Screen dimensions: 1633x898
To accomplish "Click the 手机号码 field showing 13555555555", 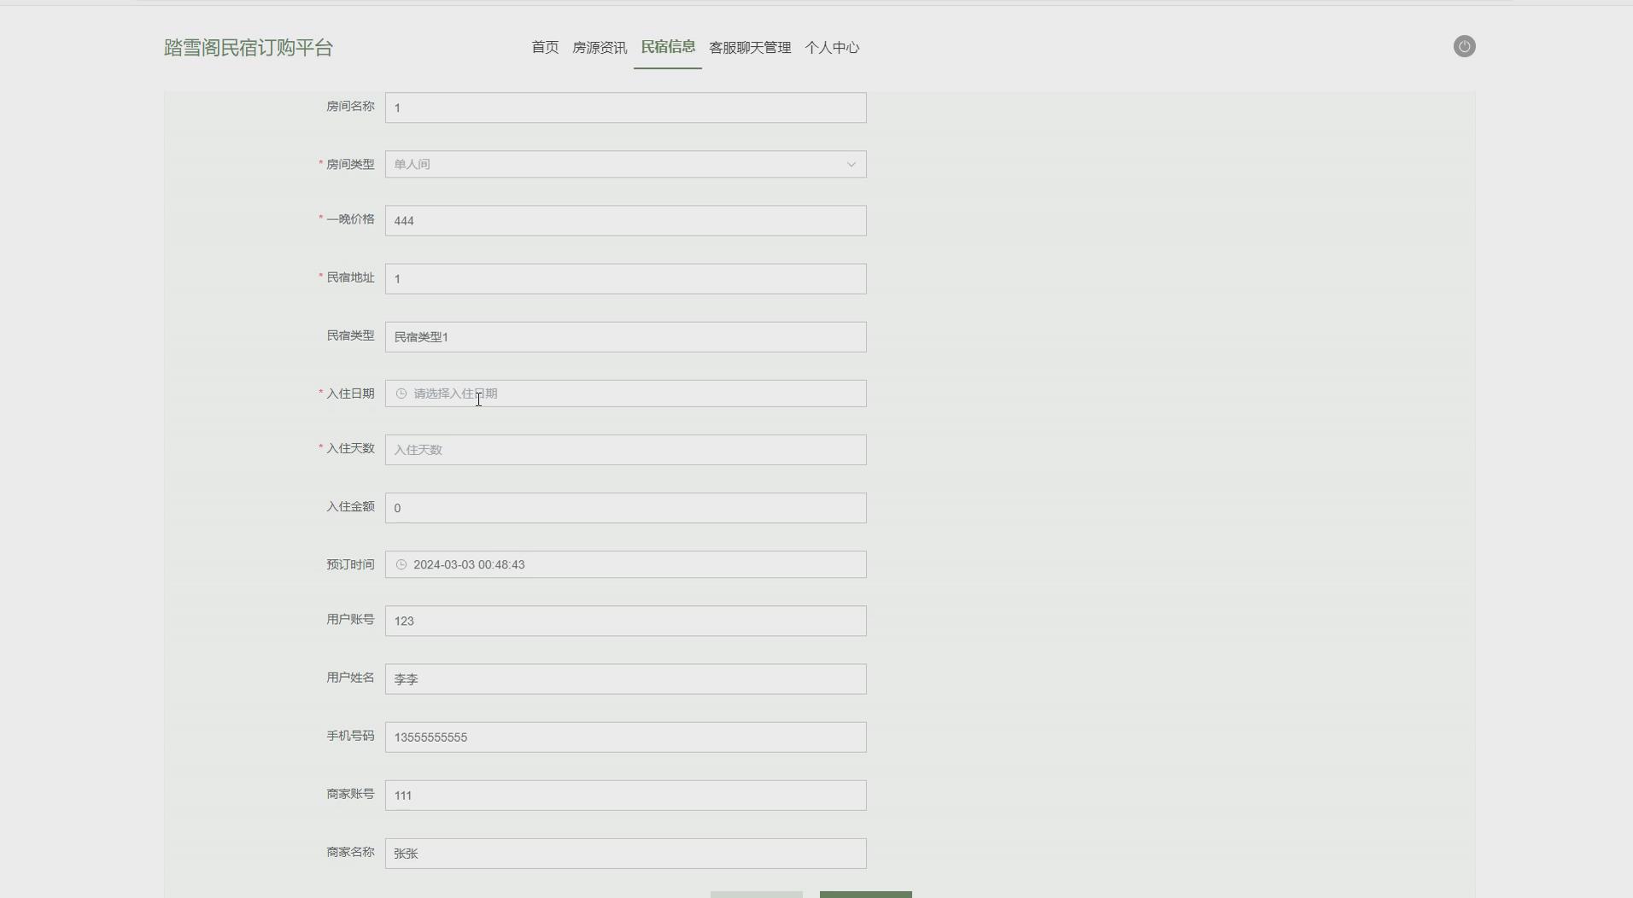I will point(625,737).
